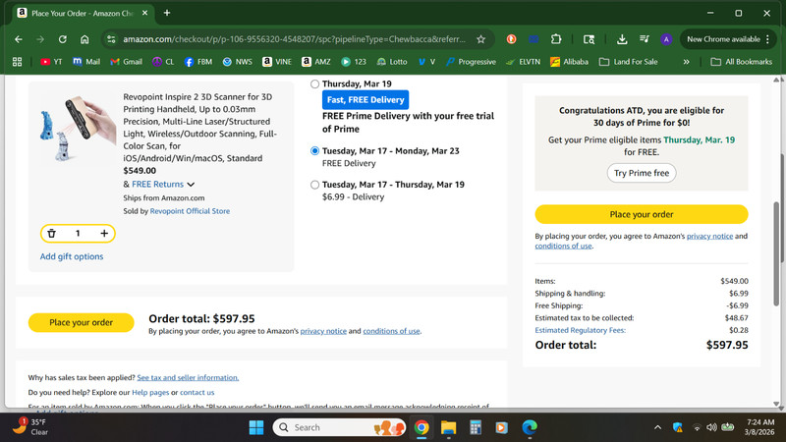Open the Progressive bookmark
Viewport: 786px width, 442px height.
pyautogui.click(x=472, y=62)
